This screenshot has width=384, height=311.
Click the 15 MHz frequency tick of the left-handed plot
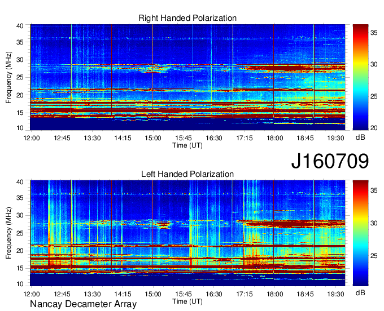pos(20,269)
